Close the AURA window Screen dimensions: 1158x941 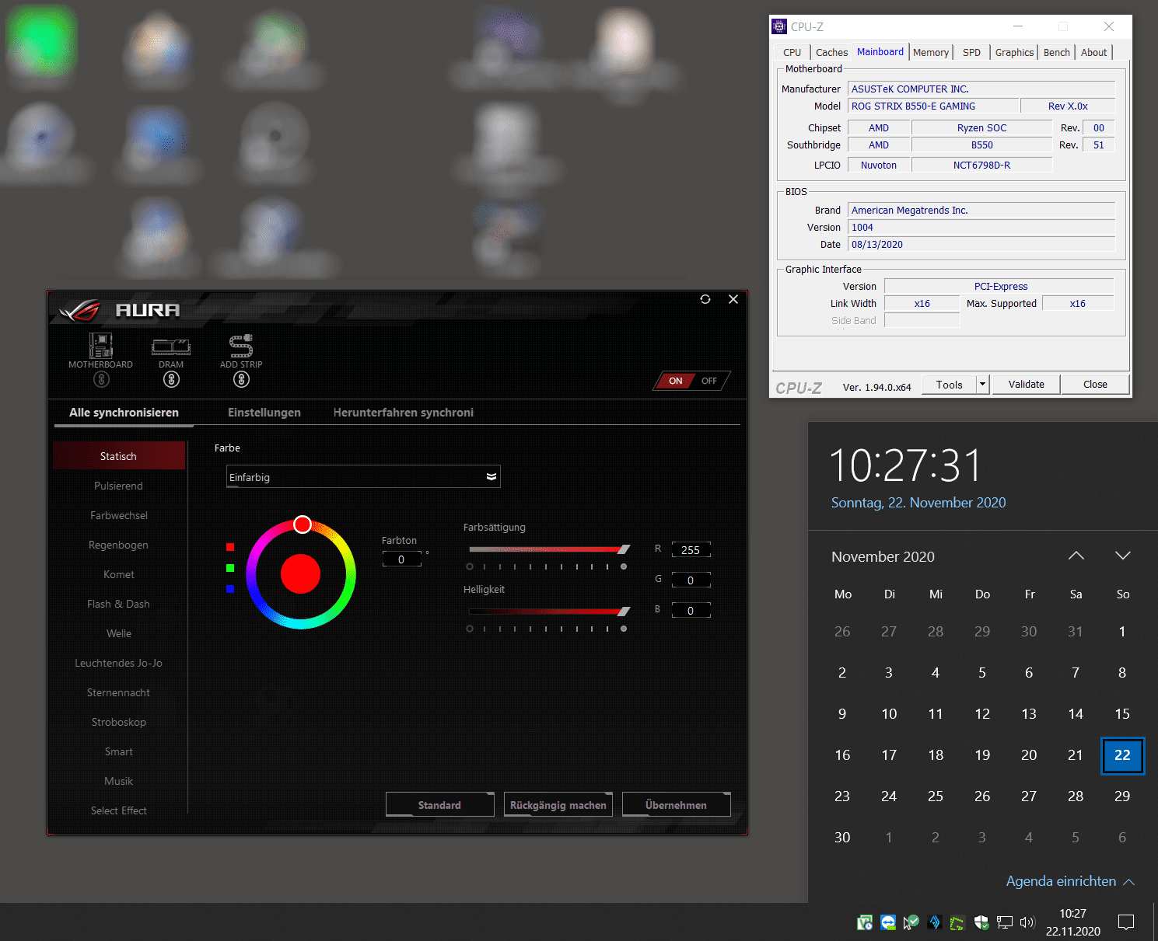pyautogui.click(x=733, y=299)
